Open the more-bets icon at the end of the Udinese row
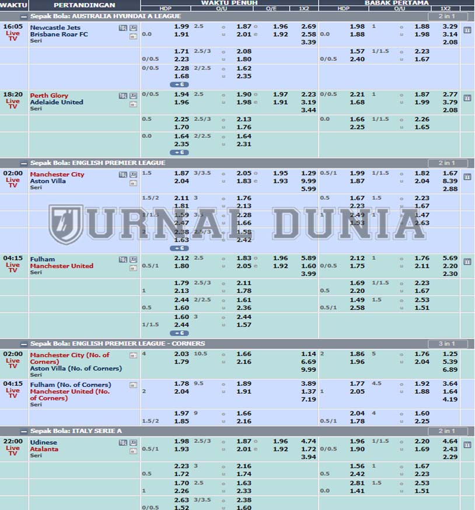The image size is (475, 510). pos(467,445)
